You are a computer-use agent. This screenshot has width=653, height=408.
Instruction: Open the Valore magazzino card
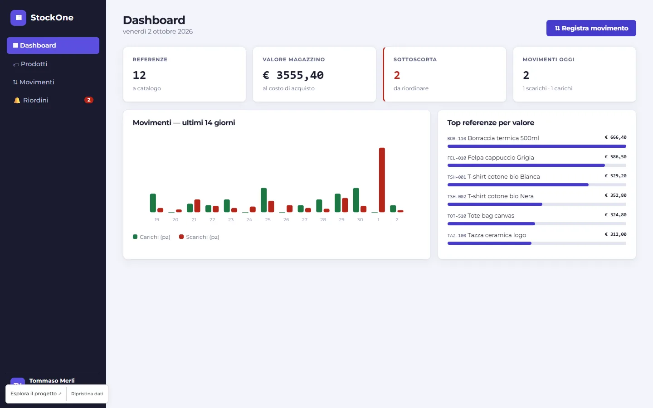click(x=314, y=74)
